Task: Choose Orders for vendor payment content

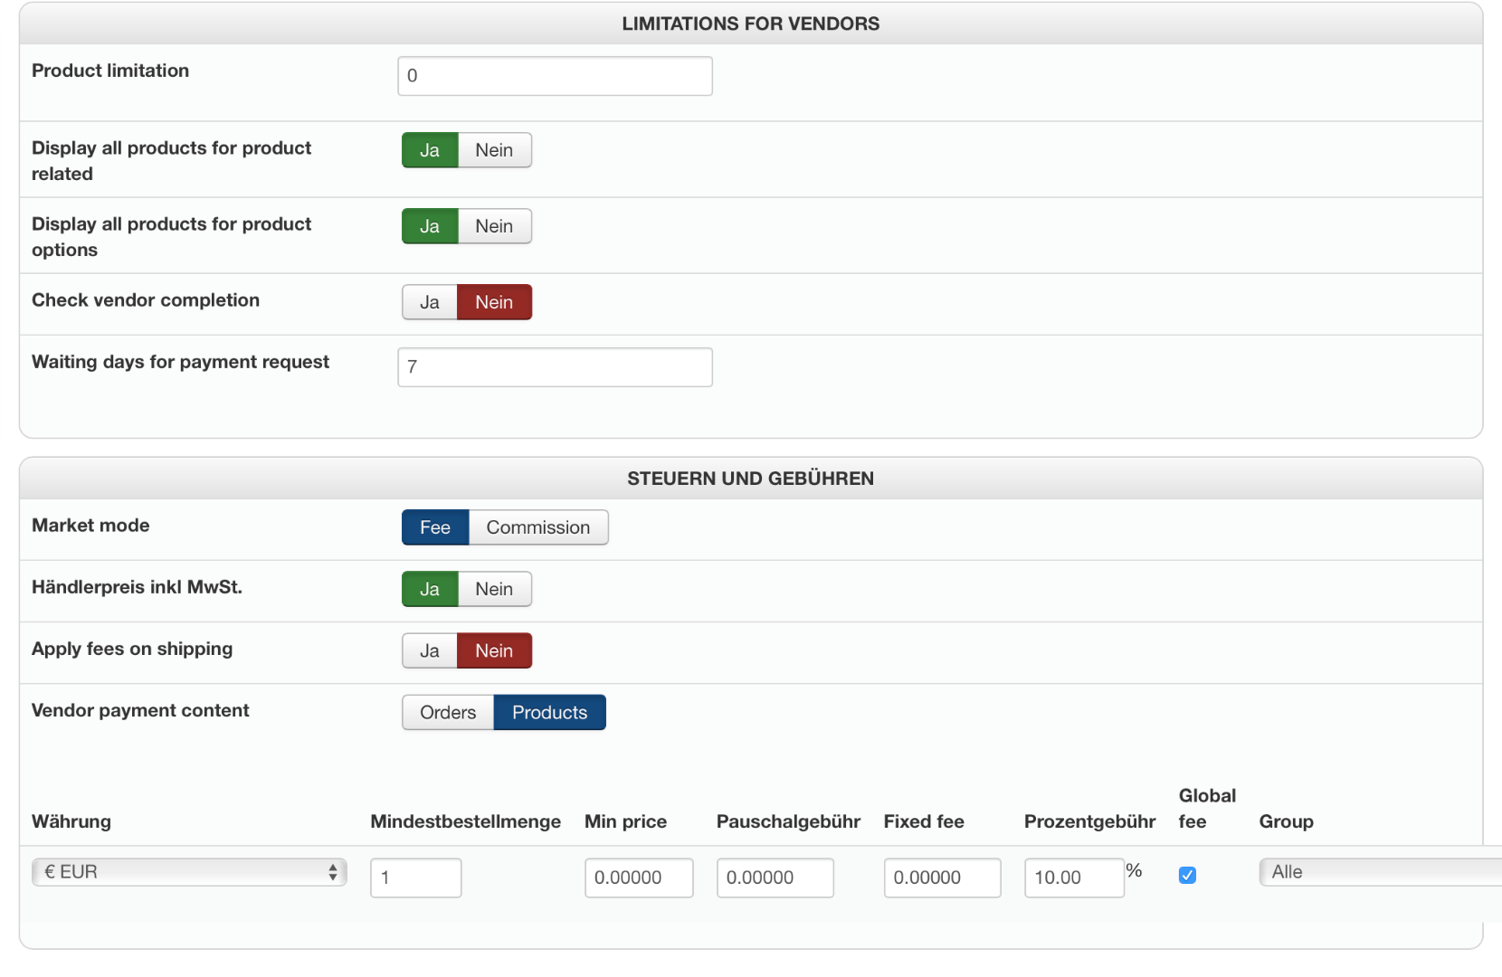Action: pyautogui.click(x=448, y=712)
